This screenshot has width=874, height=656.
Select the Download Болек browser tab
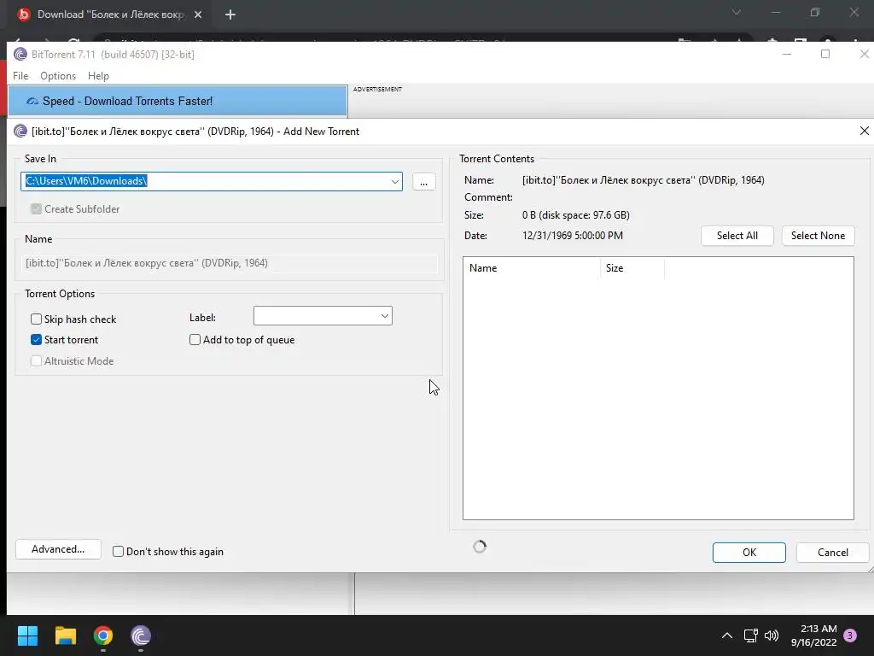point(110,15)
